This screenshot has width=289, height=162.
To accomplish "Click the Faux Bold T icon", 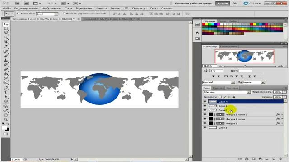I will 214,76.
